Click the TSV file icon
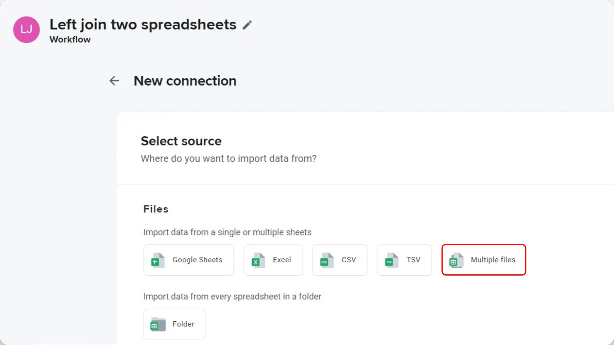The height and width of the screenshot is (345, 614). 390,260
